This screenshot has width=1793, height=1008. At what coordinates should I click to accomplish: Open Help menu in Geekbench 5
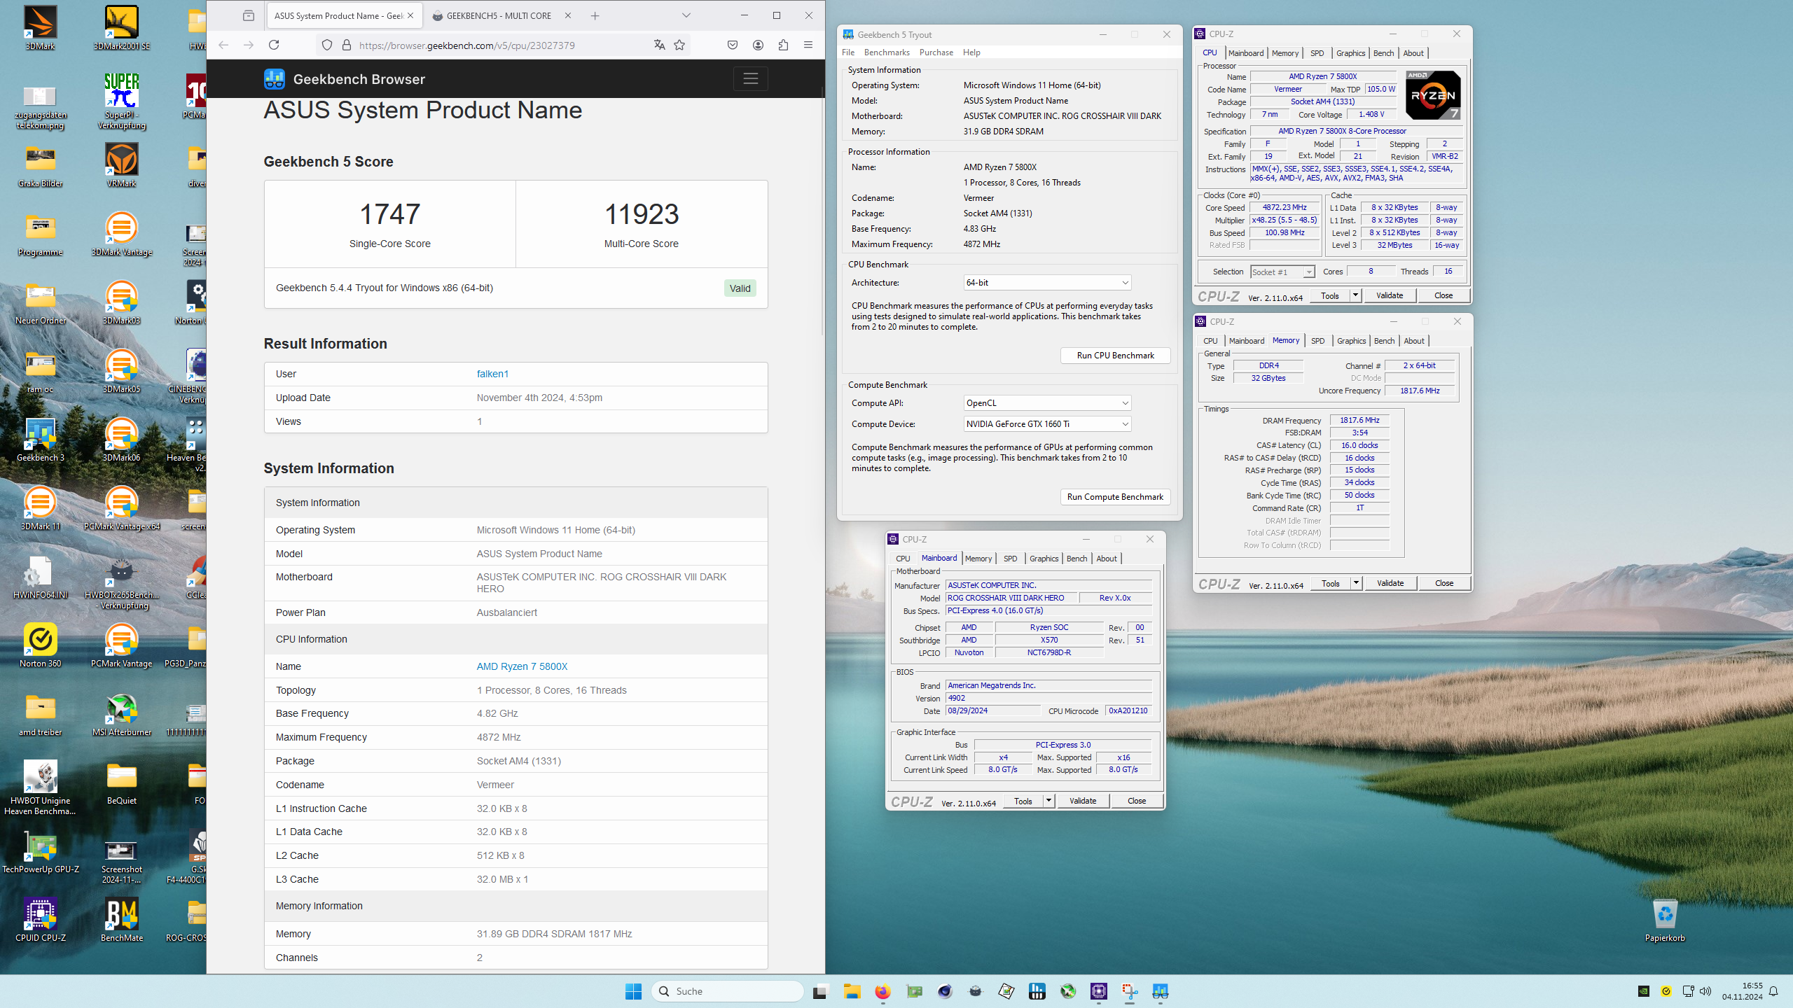click(x=971, y=52)
